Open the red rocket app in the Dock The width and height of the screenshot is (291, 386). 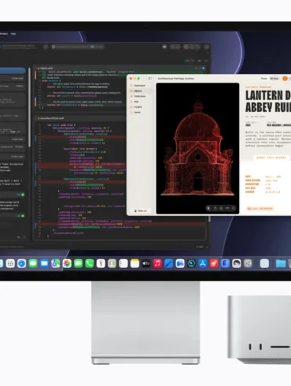(214, 263)
